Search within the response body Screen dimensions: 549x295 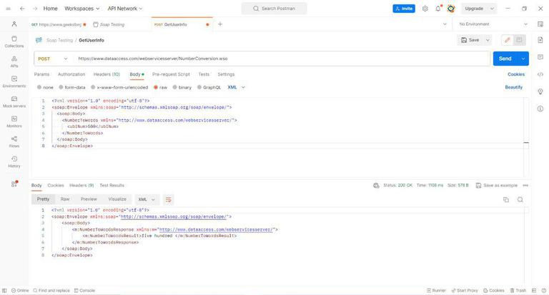tap(520, 199)
